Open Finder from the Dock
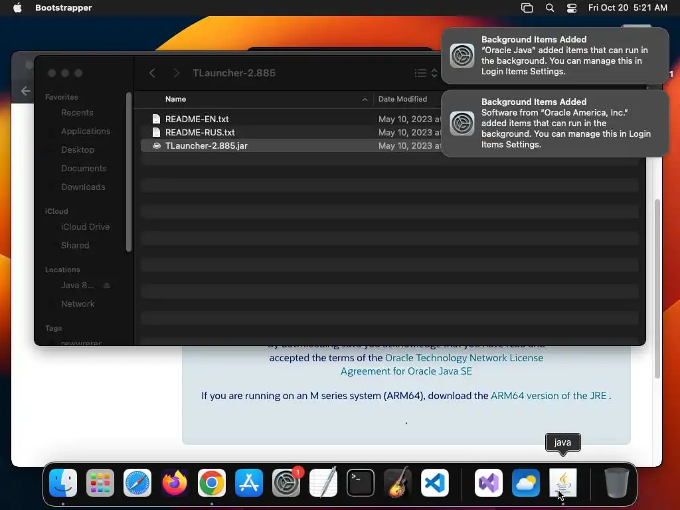Screen dimensions: 680x510 (63, 483)
